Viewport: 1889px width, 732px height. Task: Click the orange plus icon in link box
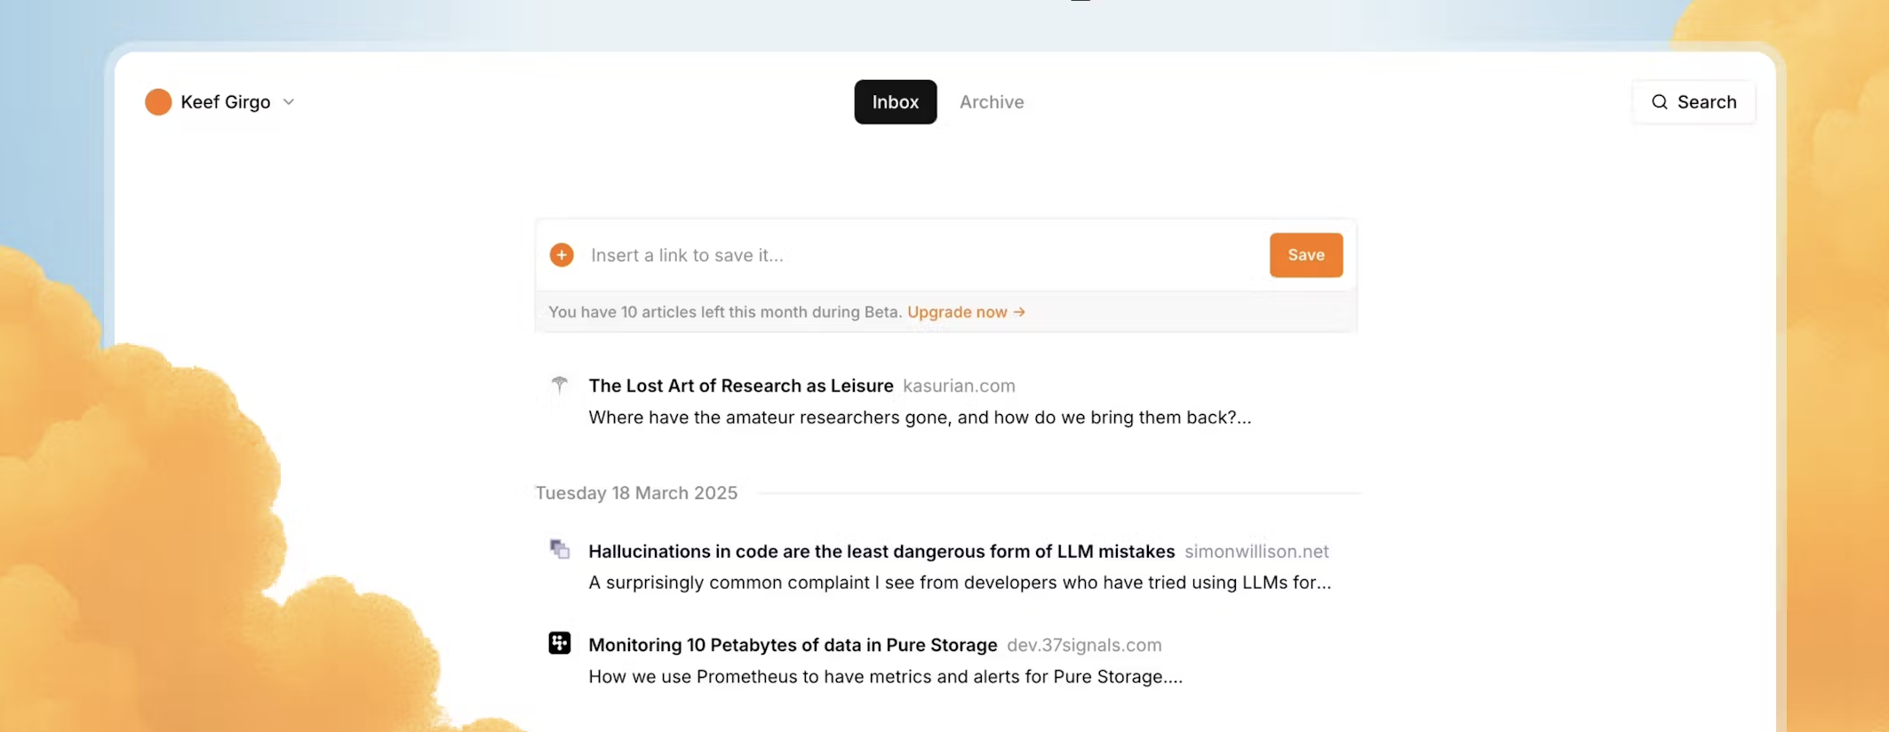tap(562, 255)
